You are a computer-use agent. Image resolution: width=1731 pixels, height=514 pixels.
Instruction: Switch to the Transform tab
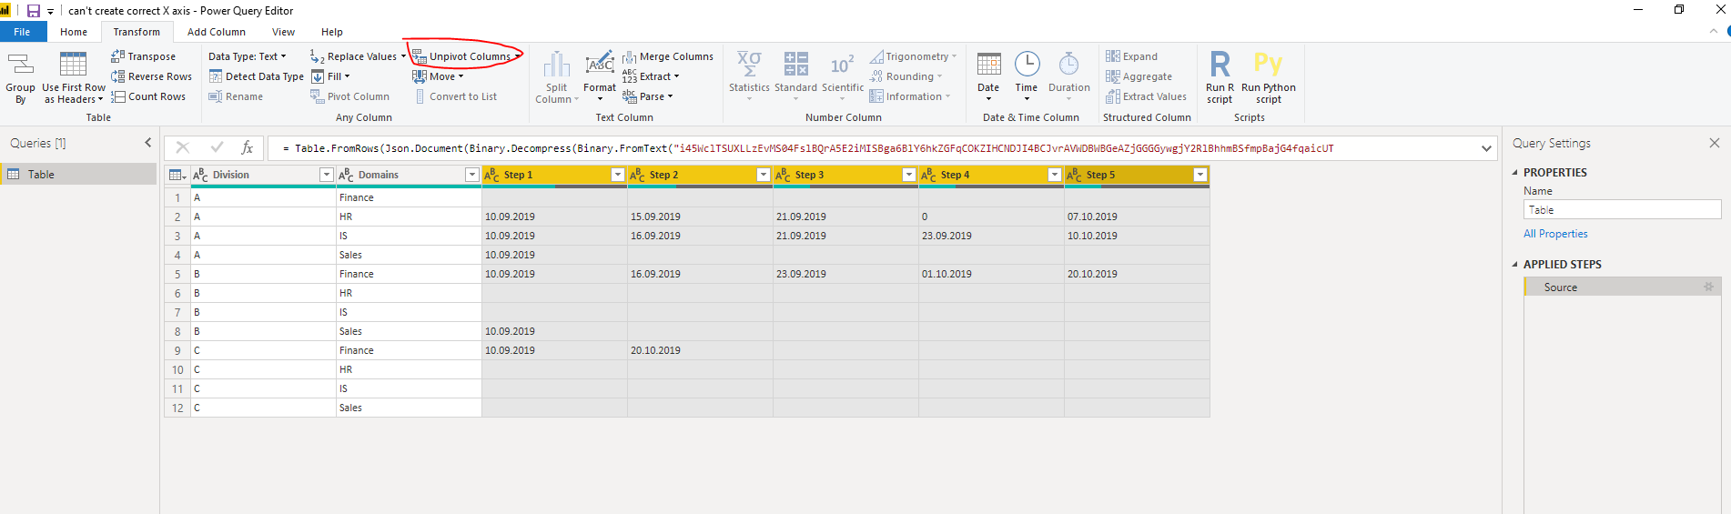(x=137, y=32)
